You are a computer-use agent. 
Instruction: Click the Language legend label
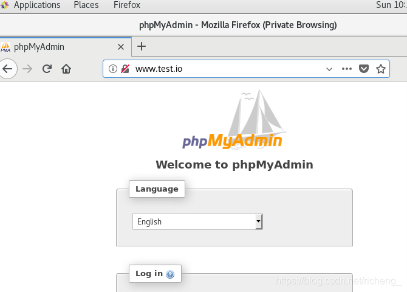click(157, 189)
